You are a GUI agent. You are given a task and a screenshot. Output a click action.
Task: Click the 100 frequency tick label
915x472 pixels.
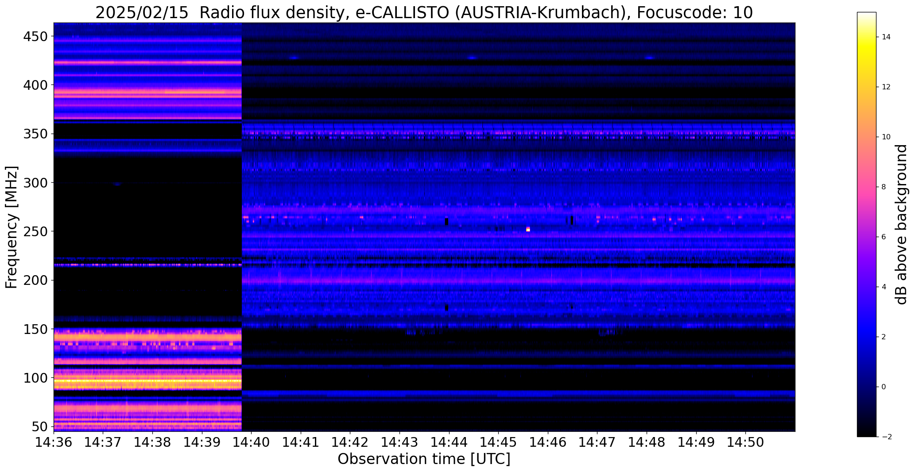pyautogui.click(x=35, y=378)
